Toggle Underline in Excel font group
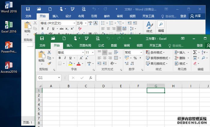Viewport: 210px width, 127px height. (70, 58)
